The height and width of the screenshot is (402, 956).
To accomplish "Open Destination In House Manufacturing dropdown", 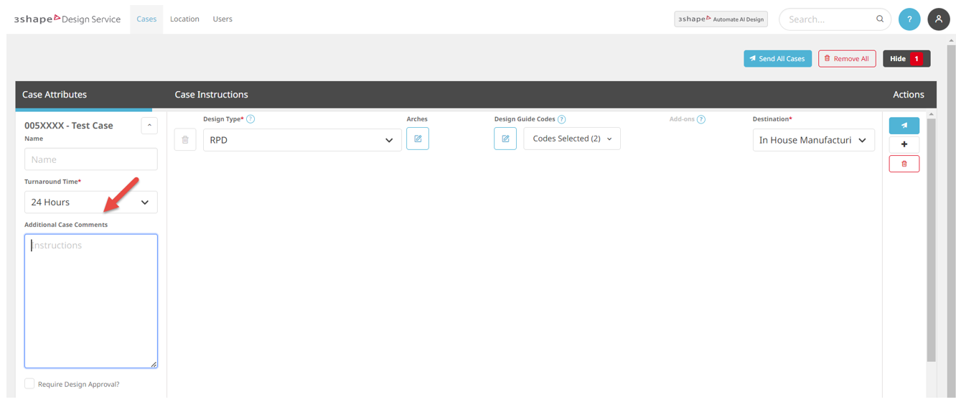I will click(x=813, y=140).
